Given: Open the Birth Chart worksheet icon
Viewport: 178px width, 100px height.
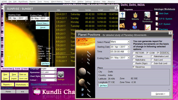Looking at the screenshot, I should [x=157, y=13].
